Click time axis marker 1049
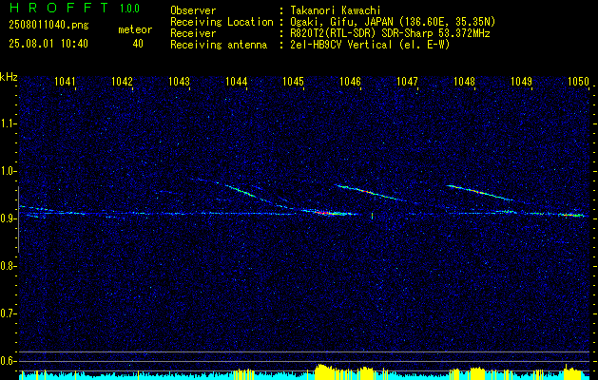This screenshot has width=598, height=380. 521,82
